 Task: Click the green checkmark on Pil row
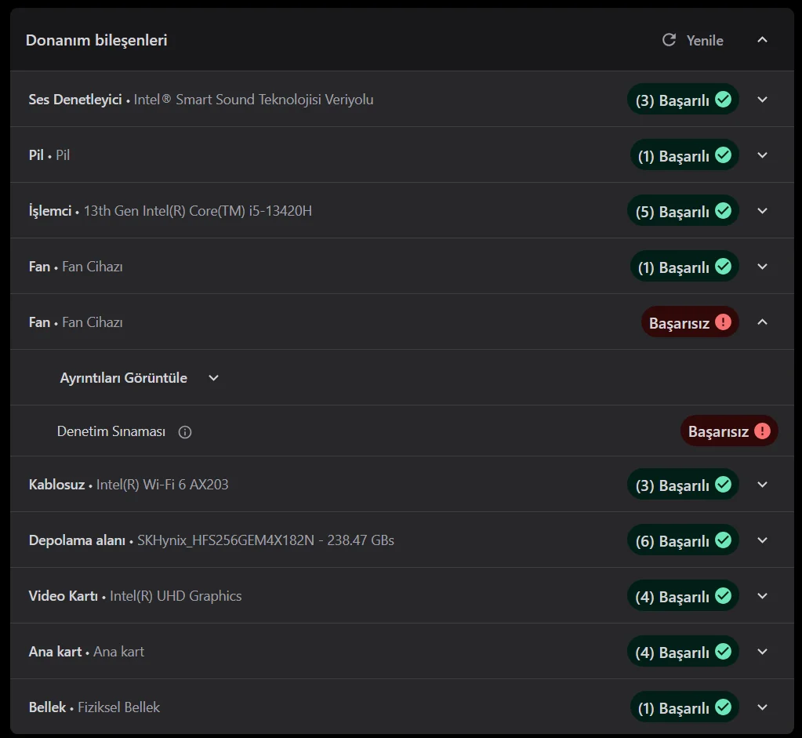click(x=723, y=155)
